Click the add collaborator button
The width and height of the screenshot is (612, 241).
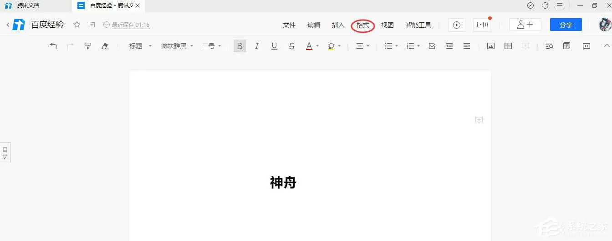525,25
